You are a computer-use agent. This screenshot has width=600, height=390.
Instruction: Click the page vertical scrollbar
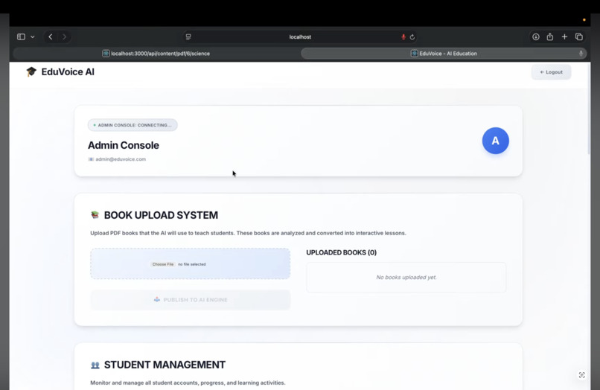tap(589, 111)
